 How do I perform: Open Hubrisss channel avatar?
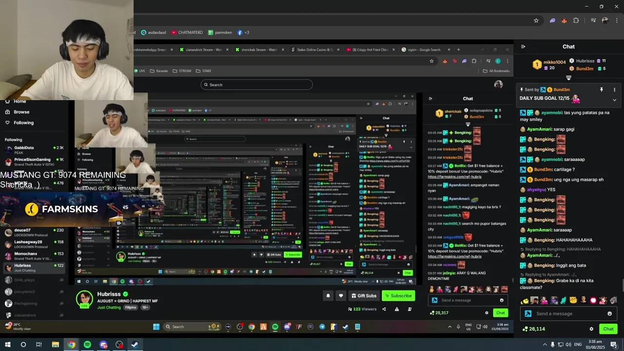[x=84, y=299]
